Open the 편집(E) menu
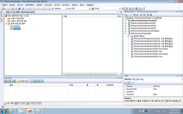 [12, 5]
